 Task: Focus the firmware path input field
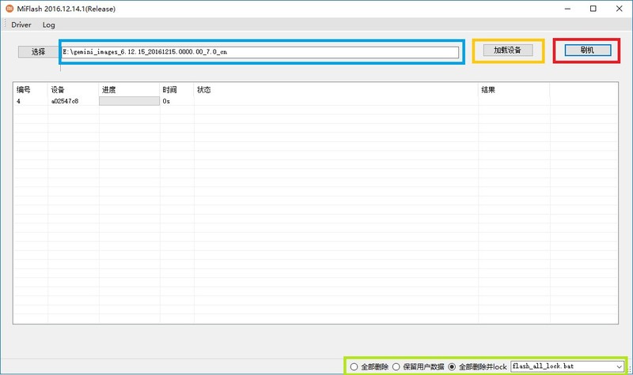click(x=260, y=52)
